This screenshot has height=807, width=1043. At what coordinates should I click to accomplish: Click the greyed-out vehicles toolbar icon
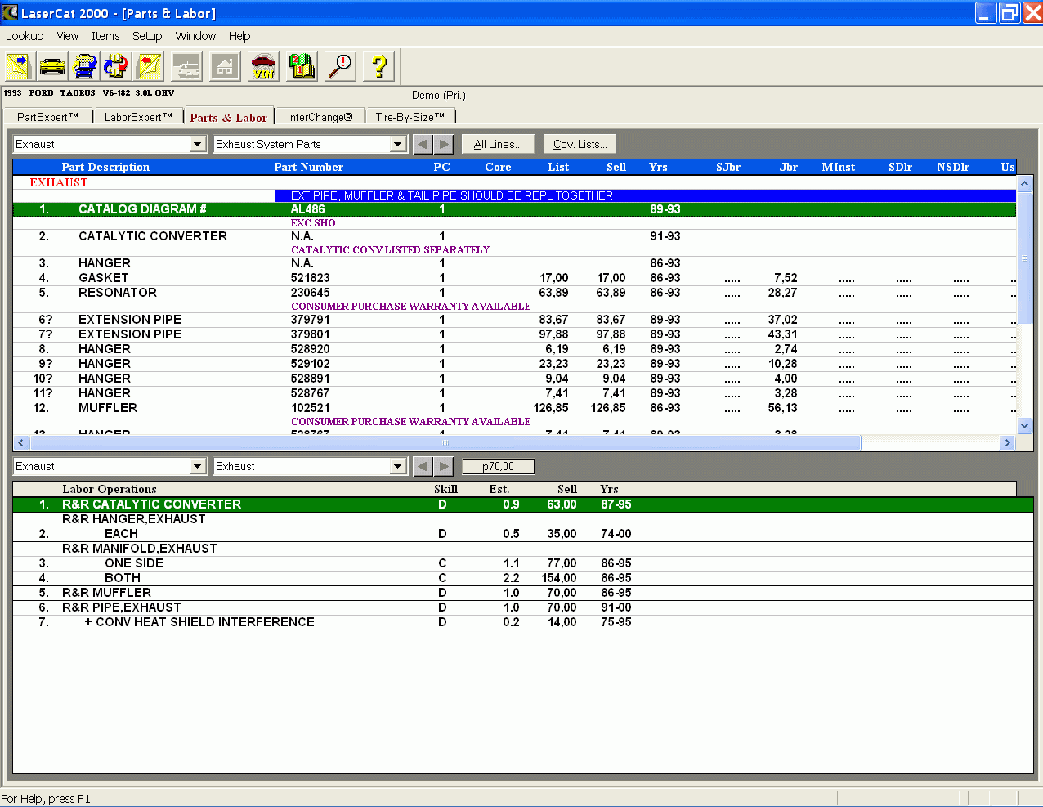point(187,66)
